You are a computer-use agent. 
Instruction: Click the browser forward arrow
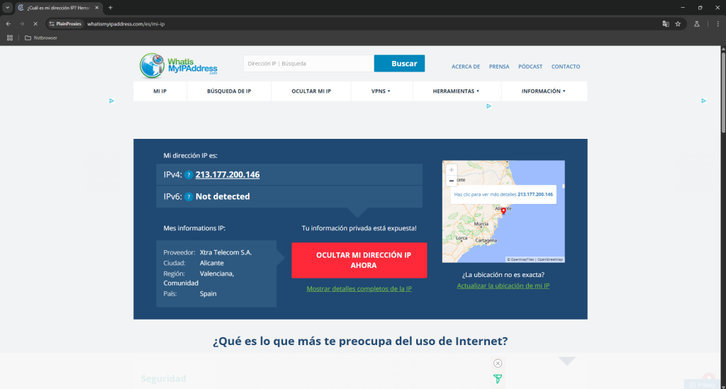pos(22,23)
